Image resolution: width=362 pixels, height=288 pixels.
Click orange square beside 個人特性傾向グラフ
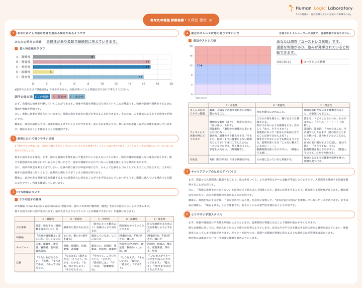[x=16, y=48]
